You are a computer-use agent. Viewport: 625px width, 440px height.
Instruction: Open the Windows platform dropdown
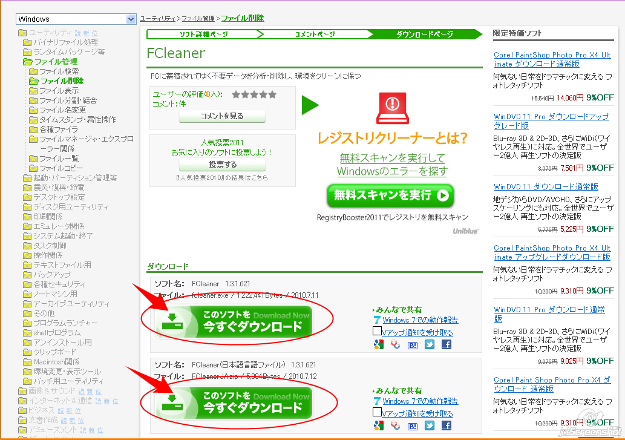[x=76, y=19]
